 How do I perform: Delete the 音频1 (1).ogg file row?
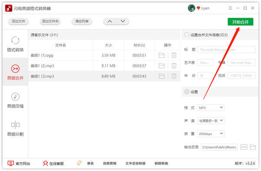[x=174, y=55]
